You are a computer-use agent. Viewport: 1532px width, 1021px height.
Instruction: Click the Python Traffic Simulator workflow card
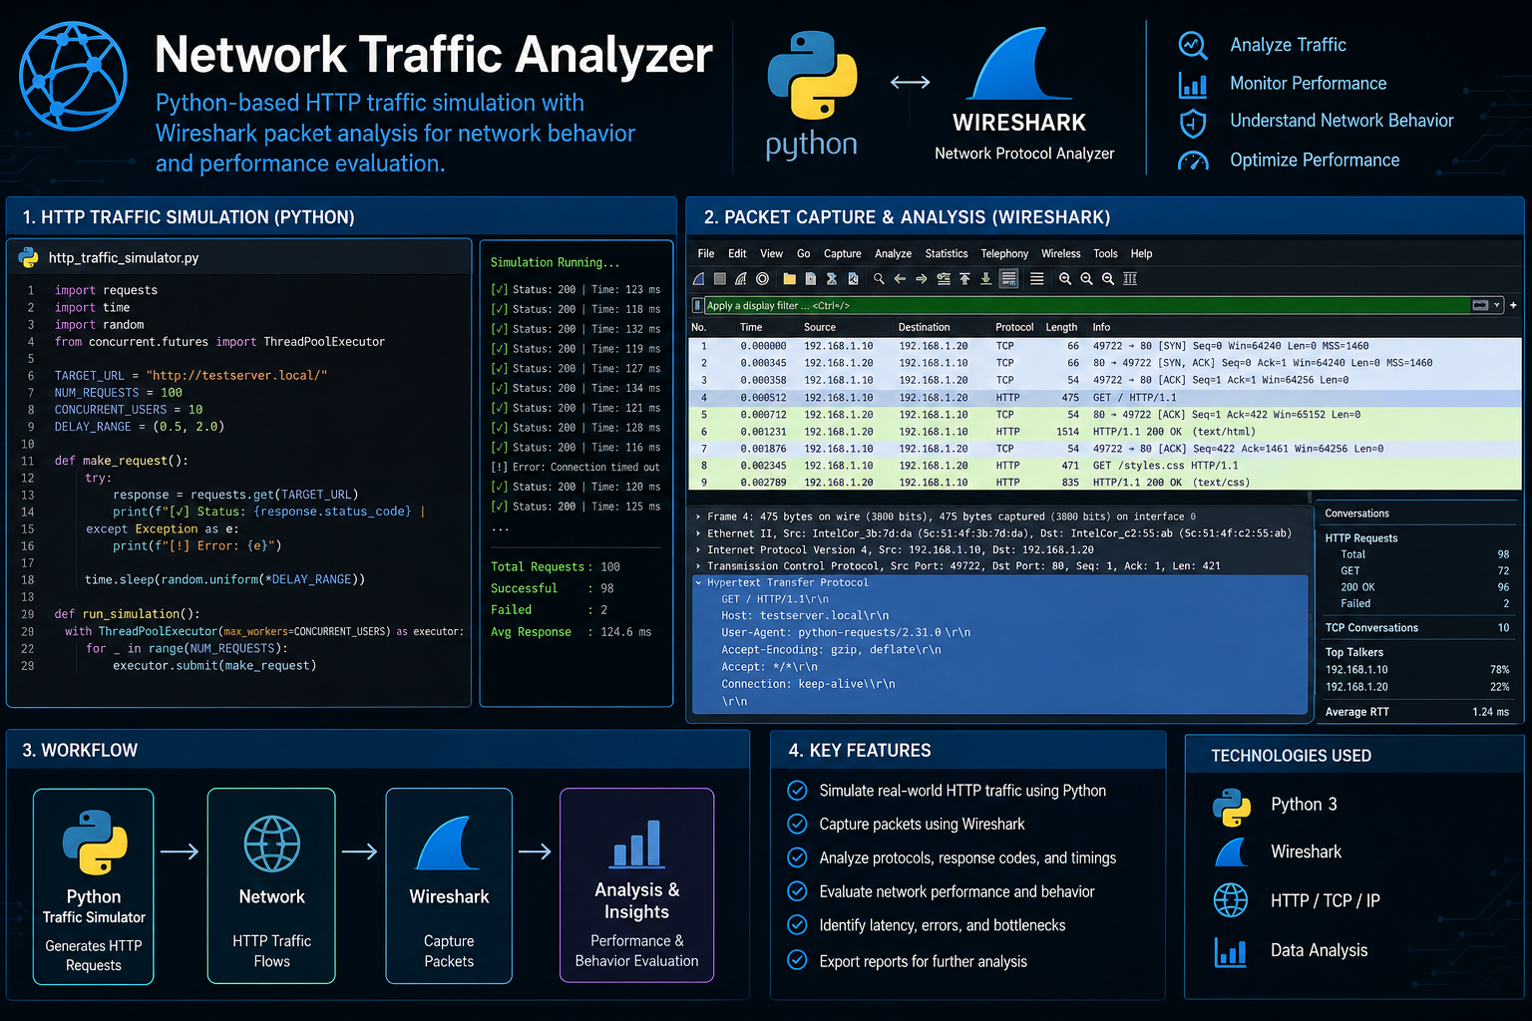click(94, 886)
